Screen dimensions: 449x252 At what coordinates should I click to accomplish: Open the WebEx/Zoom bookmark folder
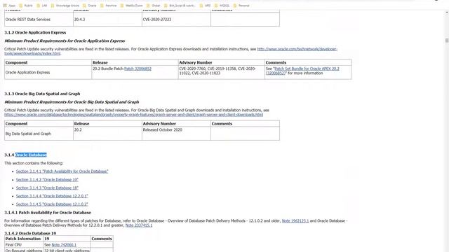pos(131,6)
